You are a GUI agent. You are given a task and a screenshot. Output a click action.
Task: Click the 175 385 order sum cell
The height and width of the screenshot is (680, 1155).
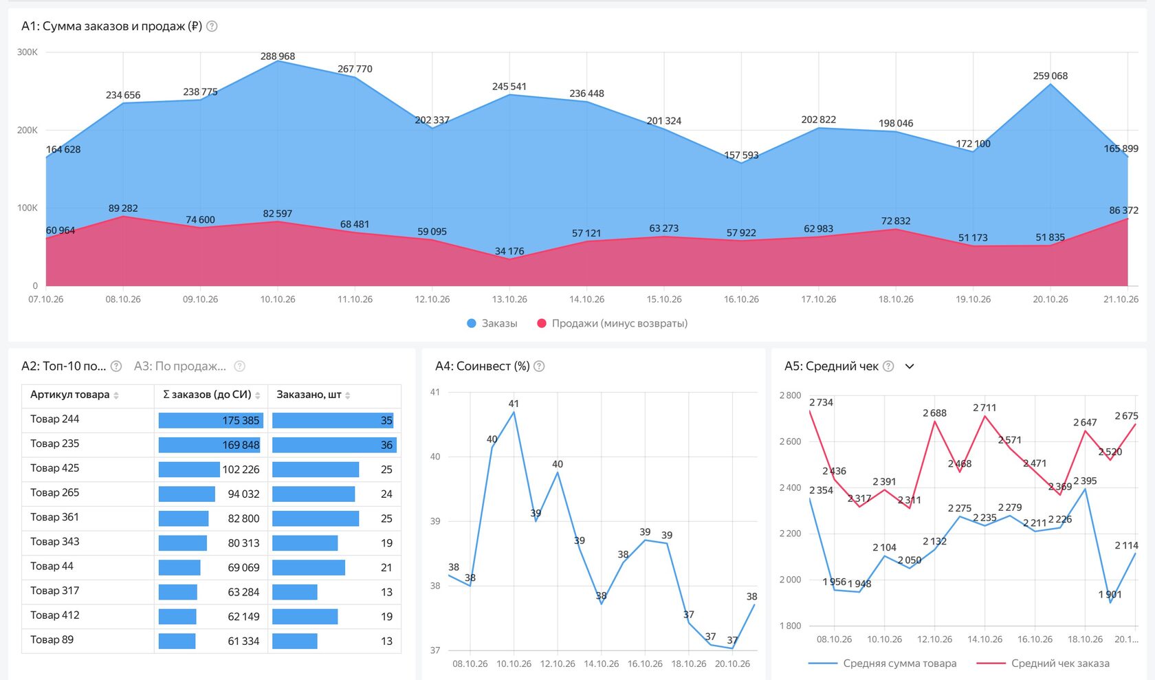coord(210,421)
